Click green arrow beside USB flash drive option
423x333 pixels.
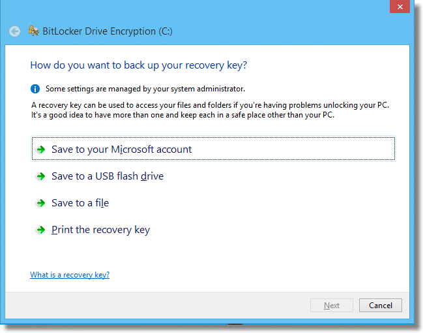(40, 176)
